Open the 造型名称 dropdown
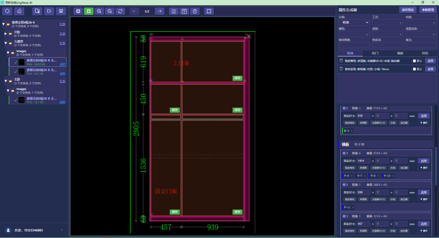Viewport: 439px width, 238px height. coord(421,34)
